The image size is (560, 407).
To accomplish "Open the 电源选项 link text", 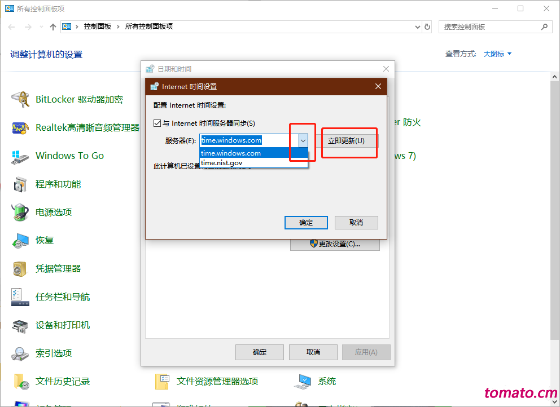I will coord(54,213).
